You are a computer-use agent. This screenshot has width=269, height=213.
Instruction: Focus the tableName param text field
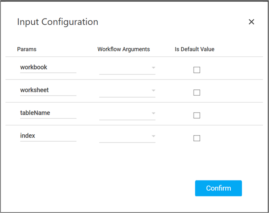point(48,113)
